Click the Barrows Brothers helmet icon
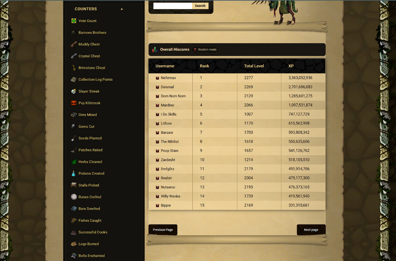Image resolution: width=396 pixels, height=261 pixels. pyautogui.click(x=74, y=32)
